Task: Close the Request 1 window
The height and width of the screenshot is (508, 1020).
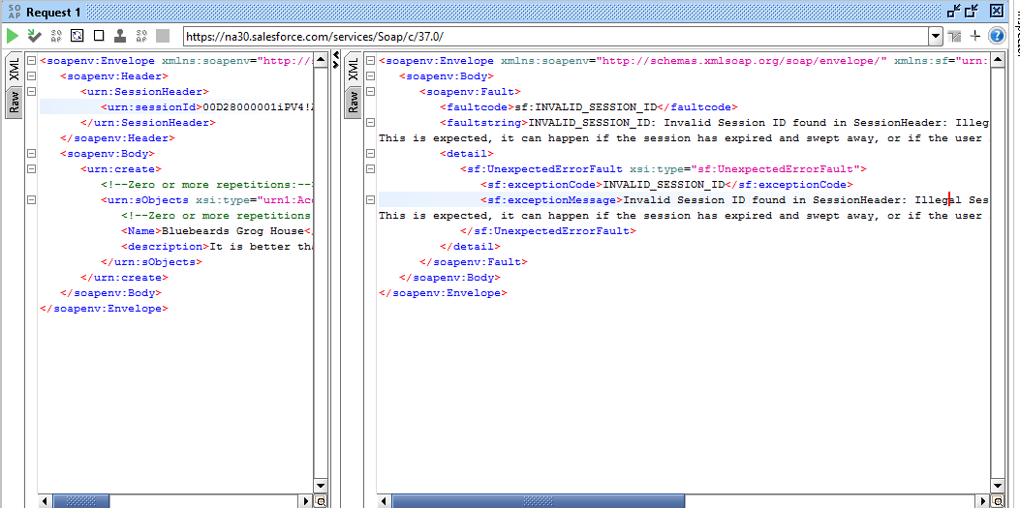Action: pyautogui.click(x=997, y=11)
